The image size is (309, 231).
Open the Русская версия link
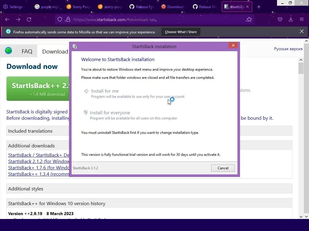click(288, 49)
